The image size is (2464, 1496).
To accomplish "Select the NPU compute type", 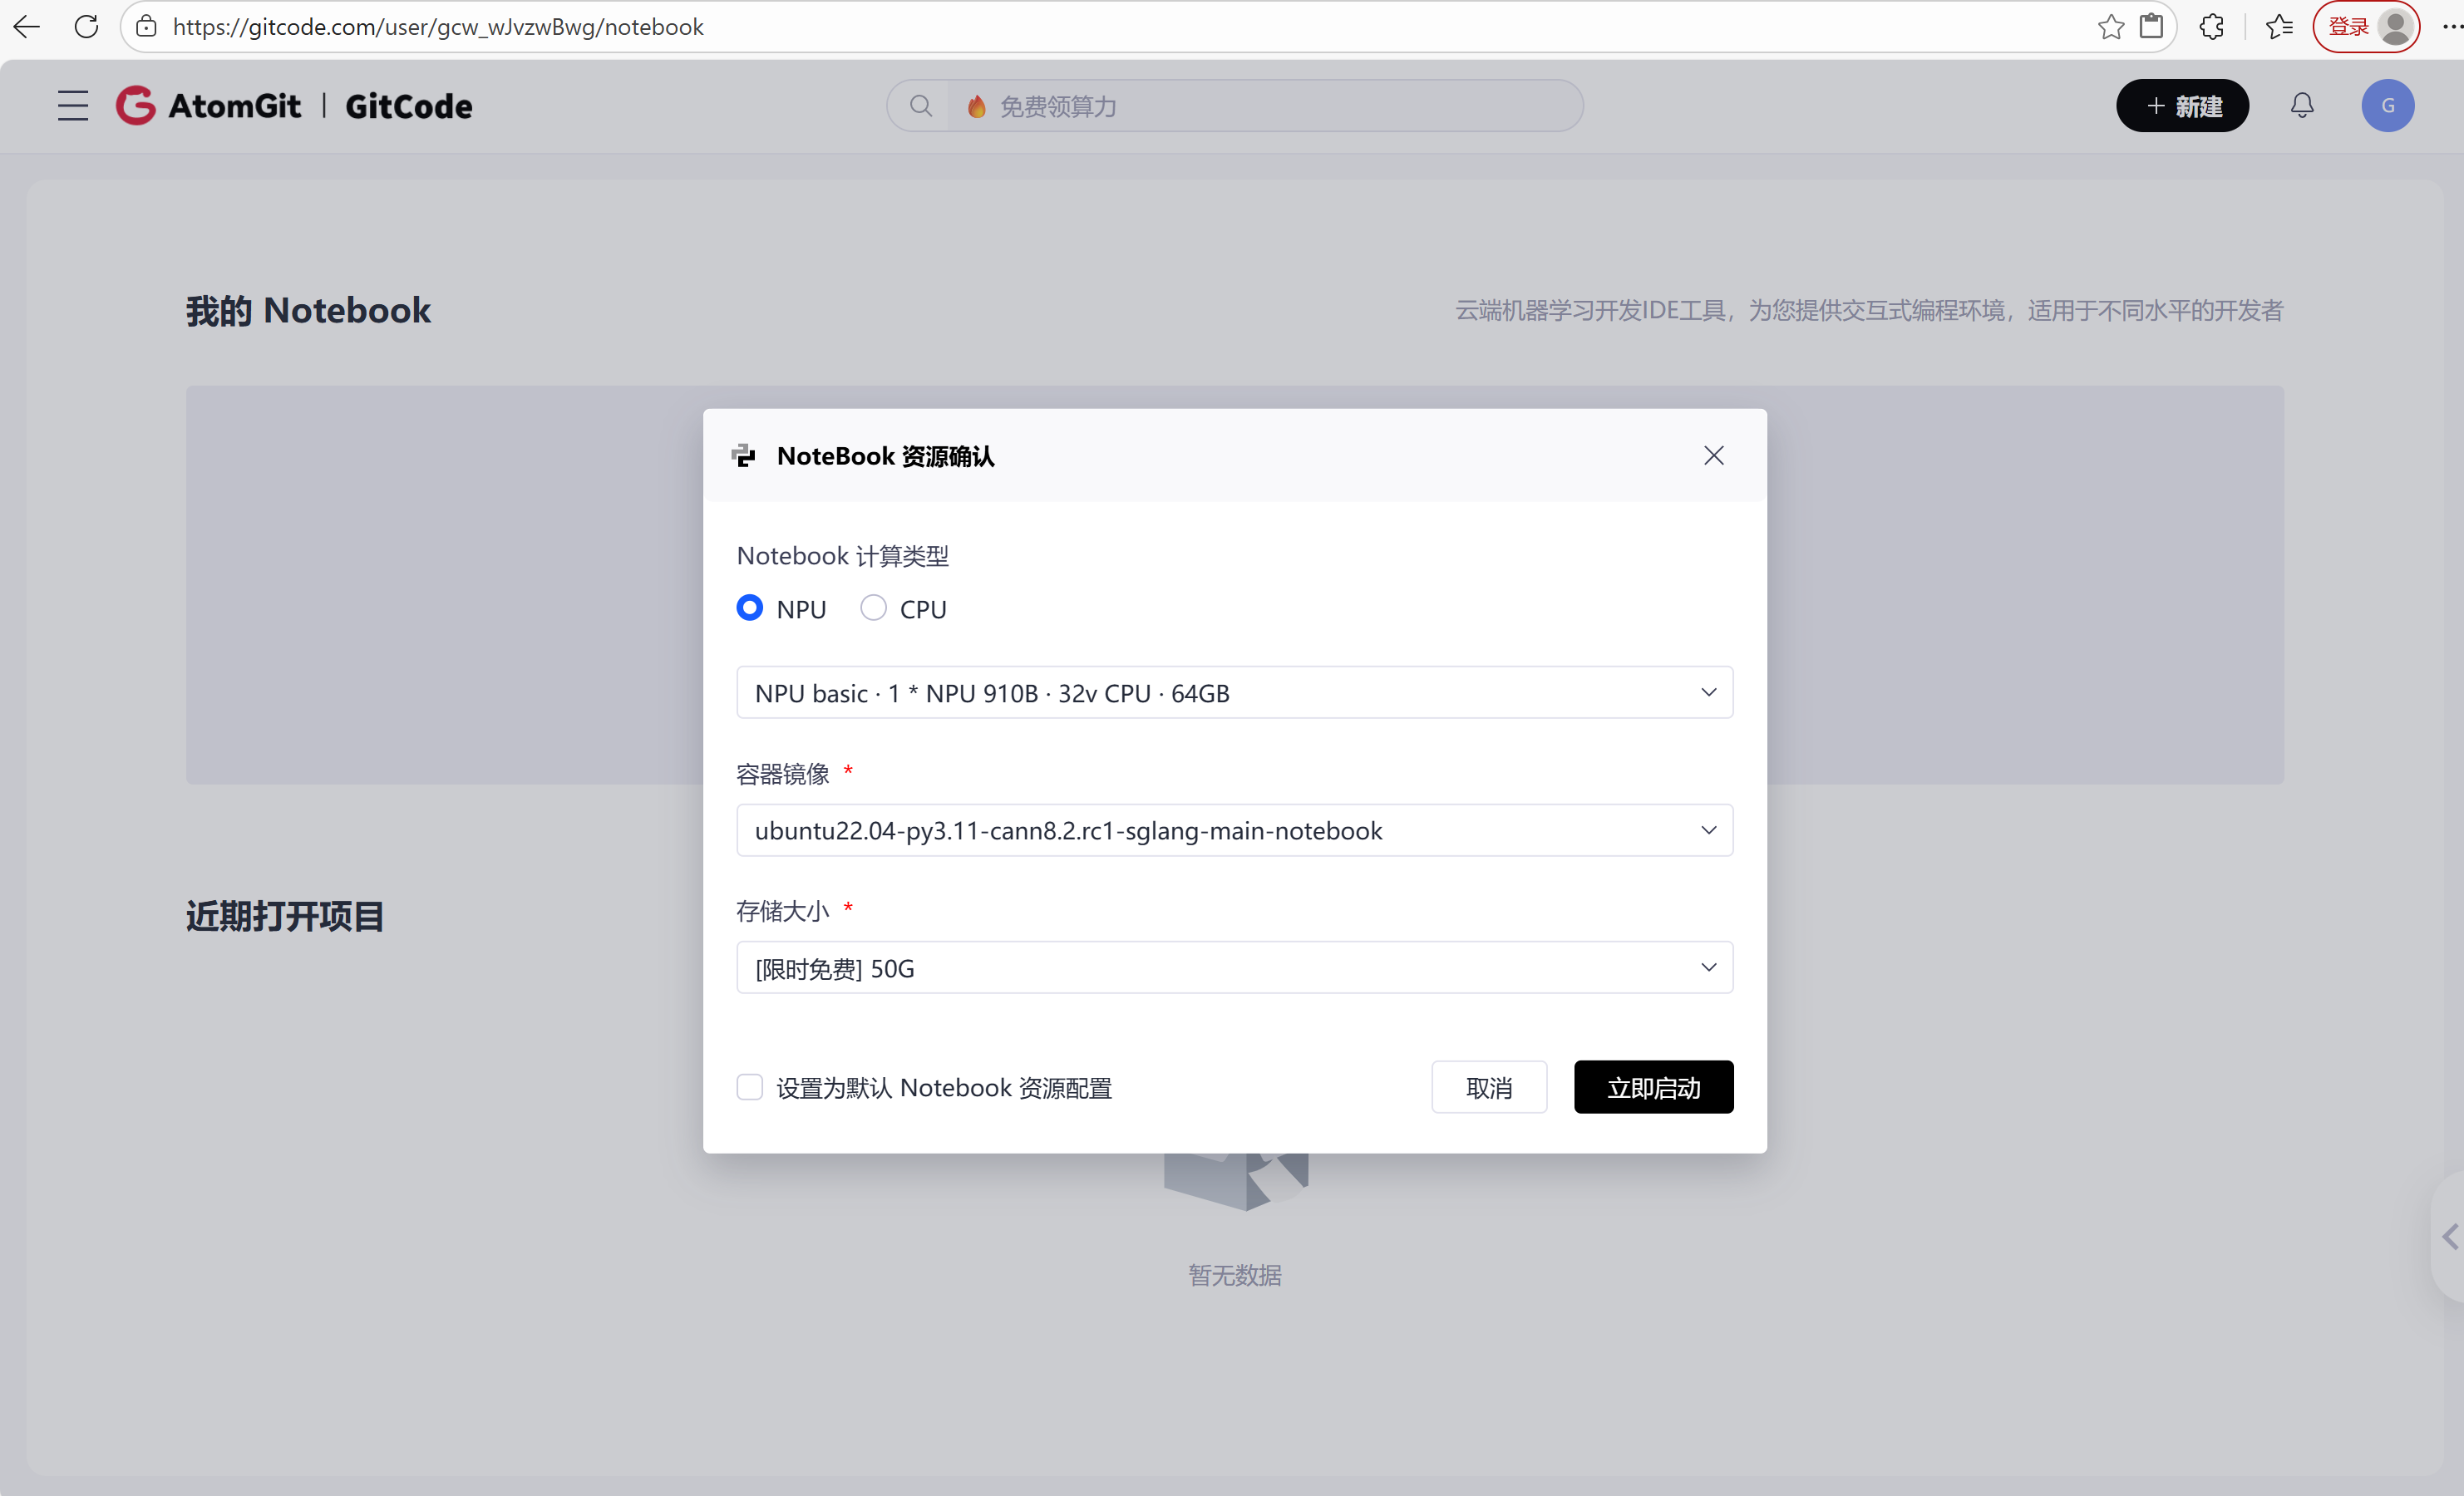I will pos(749,608).
